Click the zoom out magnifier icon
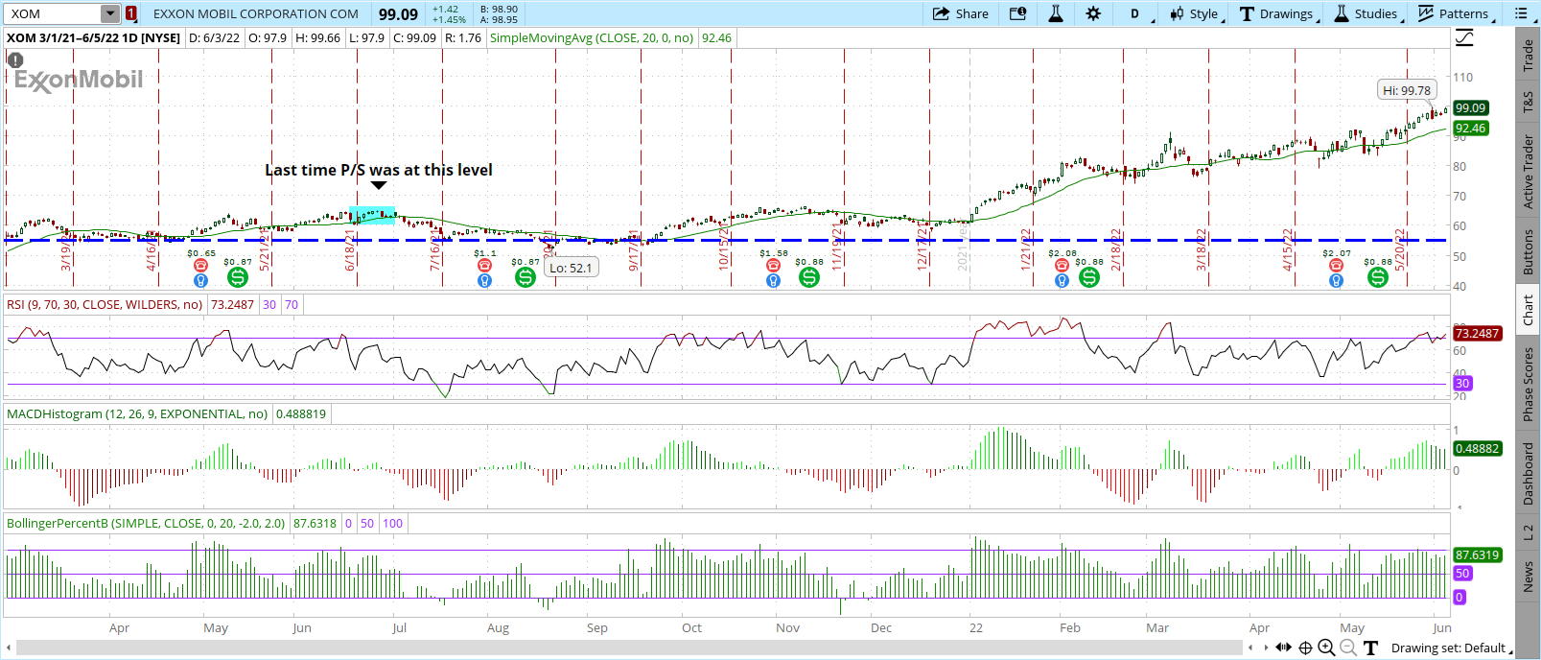Viewport: 1541px width, 660px height. tap(1348, 648)
